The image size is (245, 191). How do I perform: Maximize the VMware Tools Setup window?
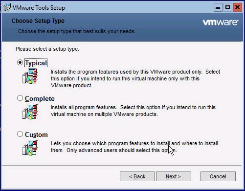click(227, 7)
